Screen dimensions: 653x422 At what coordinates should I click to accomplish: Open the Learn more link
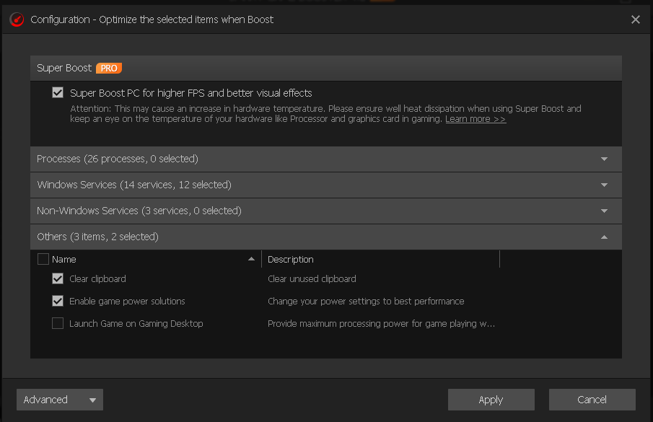coord(475,119)
